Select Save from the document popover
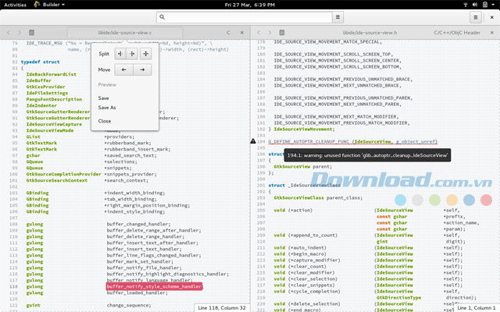The height and width of the screenshot is (312, 500). click(104, 97)
